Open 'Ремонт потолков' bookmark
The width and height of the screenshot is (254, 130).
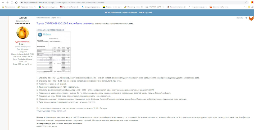[176, 7]
